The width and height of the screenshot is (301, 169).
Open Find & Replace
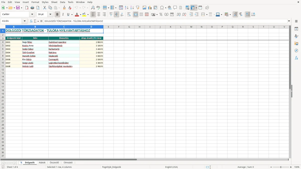[x=93, y=8]
